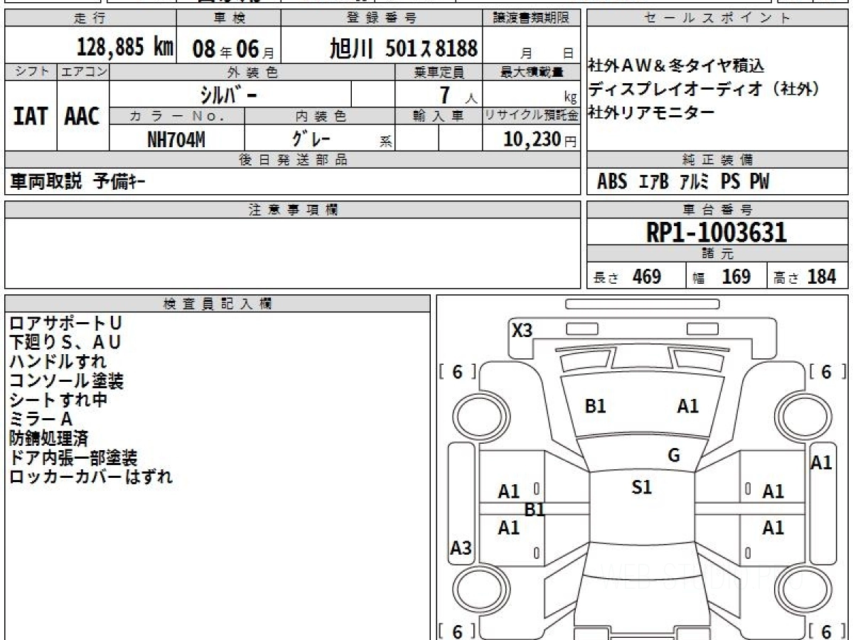The width and height of the screenshot is (853, 640).
Task: Click the length value 469
Action: (647, 277)
